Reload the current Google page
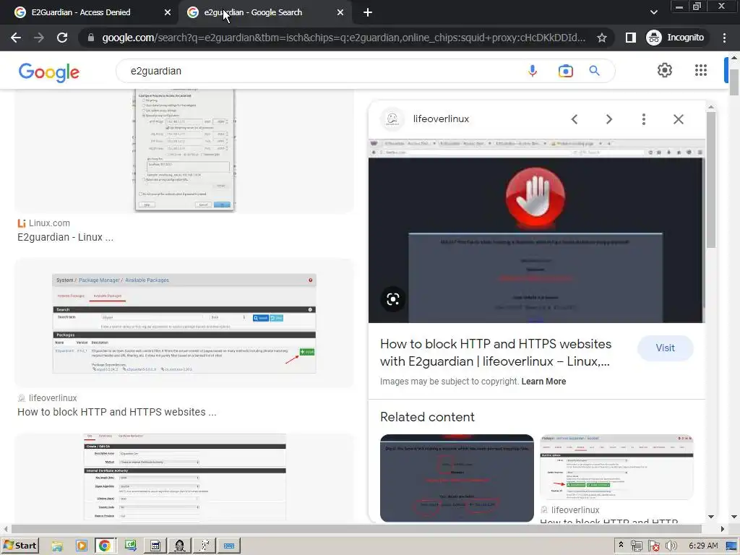 point(62,38)
